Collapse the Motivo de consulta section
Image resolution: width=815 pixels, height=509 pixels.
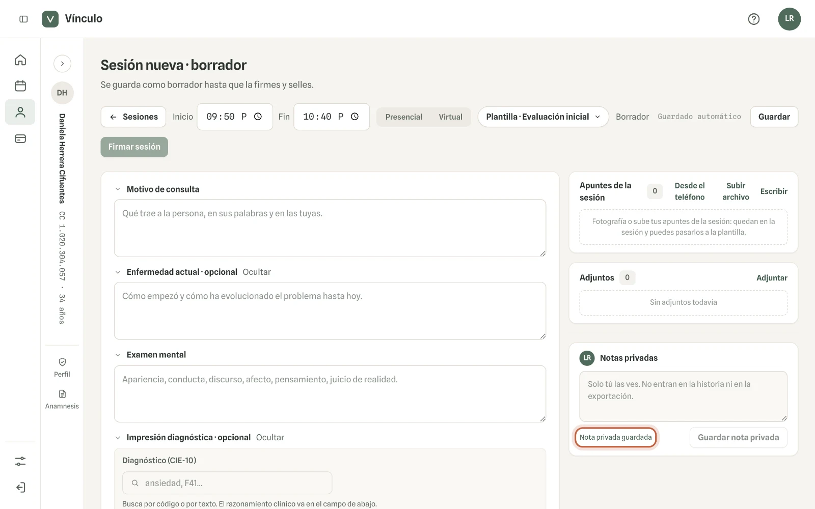(118, 189)
